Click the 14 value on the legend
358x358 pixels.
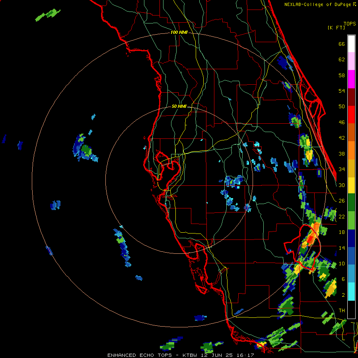coord(342,248)
